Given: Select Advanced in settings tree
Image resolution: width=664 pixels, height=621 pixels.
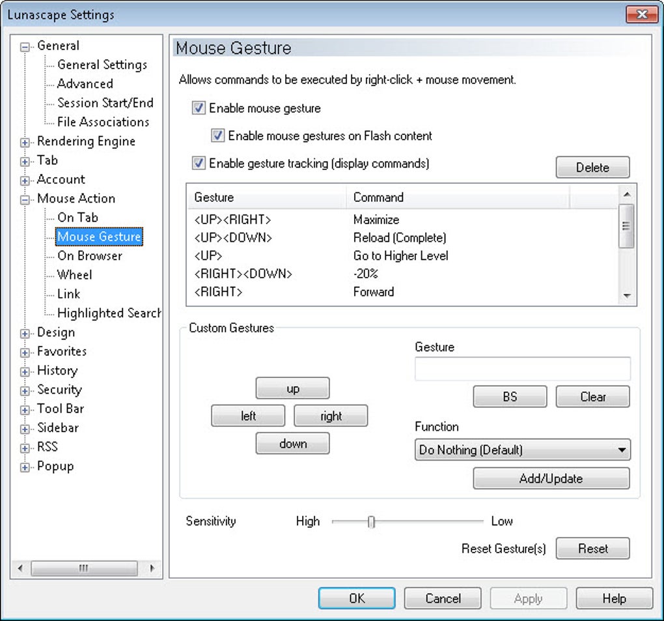Looking at the screenshot, I should [85, 84].
